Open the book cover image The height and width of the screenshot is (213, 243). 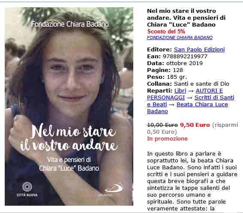tap(69, 106)
